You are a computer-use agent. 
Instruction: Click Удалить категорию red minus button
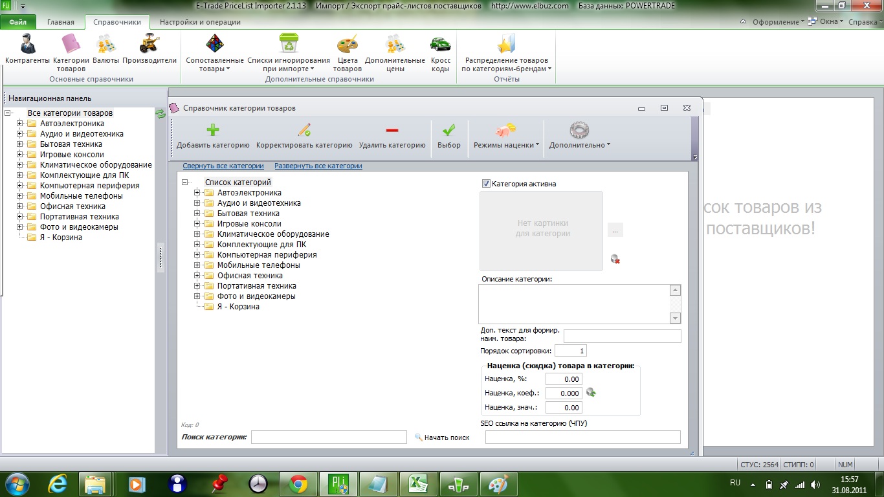[x=392, y=136]
